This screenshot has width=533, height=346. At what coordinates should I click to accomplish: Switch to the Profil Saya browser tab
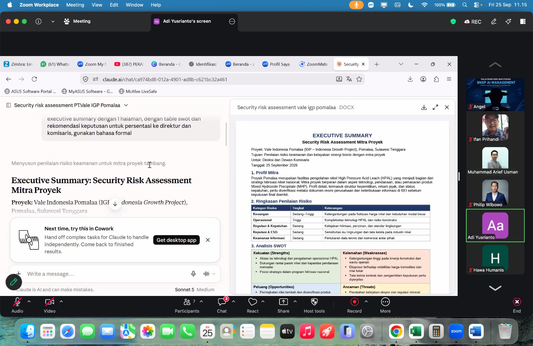click(x=276, y=64)
